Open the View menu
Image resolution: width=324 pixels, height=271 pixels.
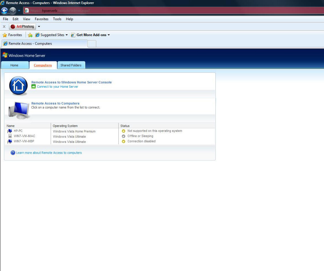26,19
